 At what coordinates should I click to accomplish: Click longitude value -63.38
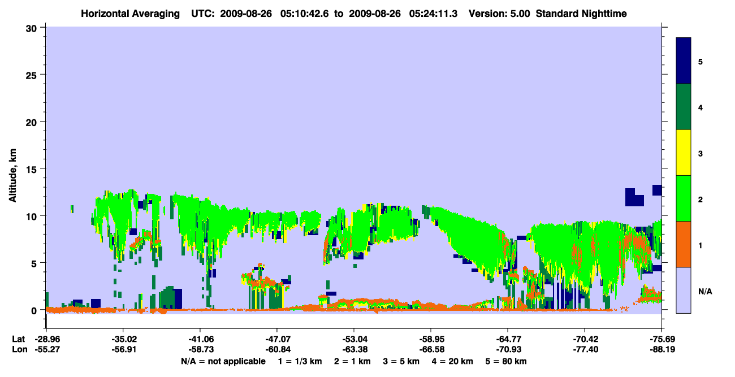[x=354, y=350]
